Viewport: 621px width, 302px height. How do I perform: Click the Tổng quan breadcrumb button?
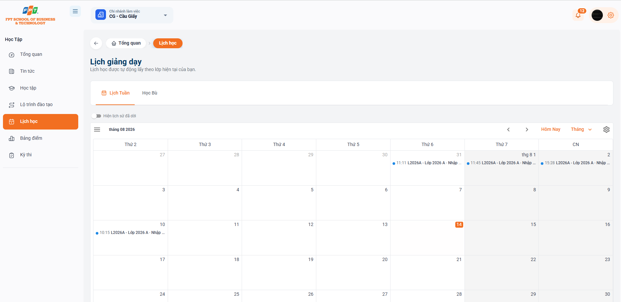coord(126,43)
